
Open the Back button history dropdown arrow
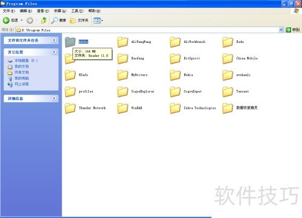[x=22, y=21]
